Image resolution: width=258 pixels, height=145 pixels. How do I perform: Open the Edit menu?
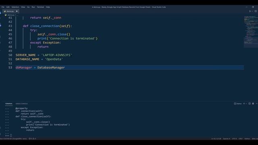8,7
